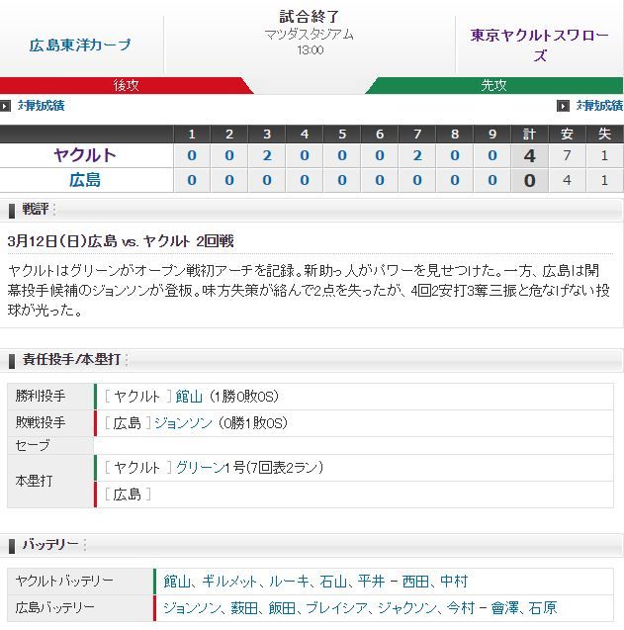This screenshot has height=630, width=624.
Task: Click ヤクルト total runs 4 cell
Action: [530, 155]
